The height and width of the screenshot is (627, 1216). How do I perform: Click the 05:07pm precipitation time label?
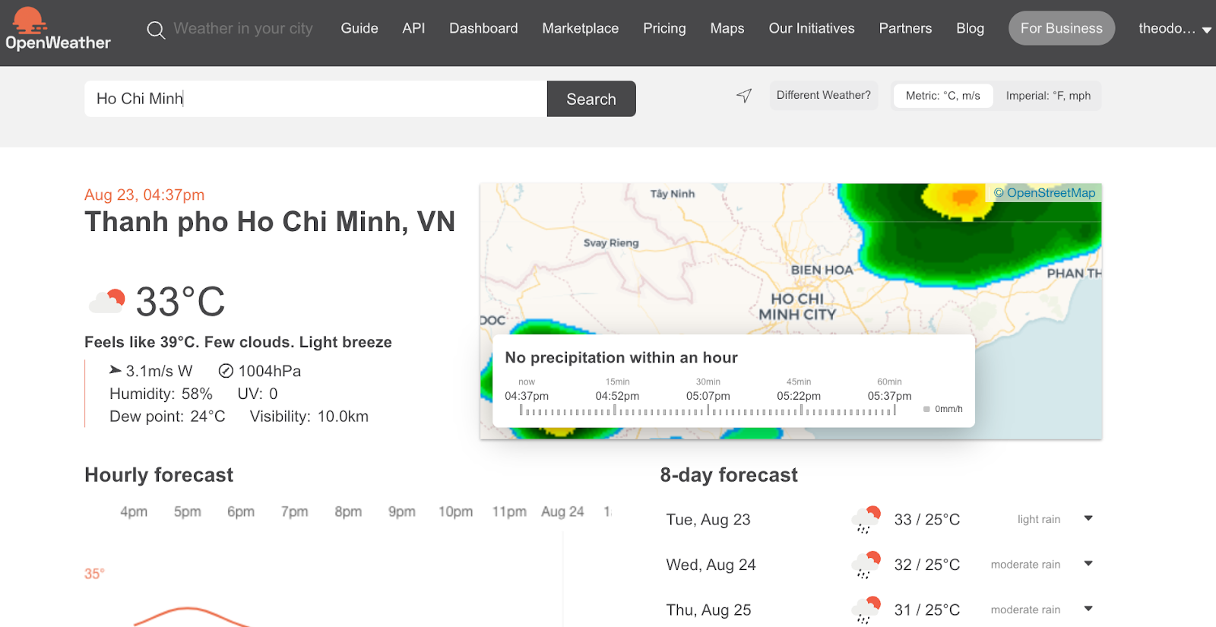pos(708,396)
